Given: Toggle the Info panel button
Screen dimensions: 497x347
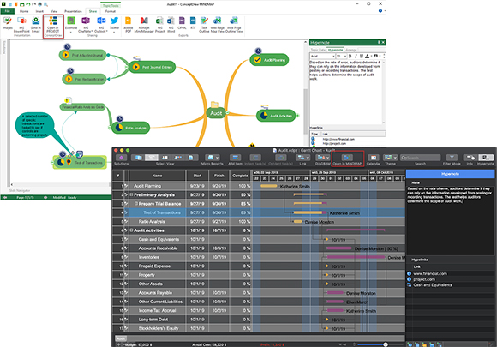Looking at the screenshot, I should [x=470, y=159].
